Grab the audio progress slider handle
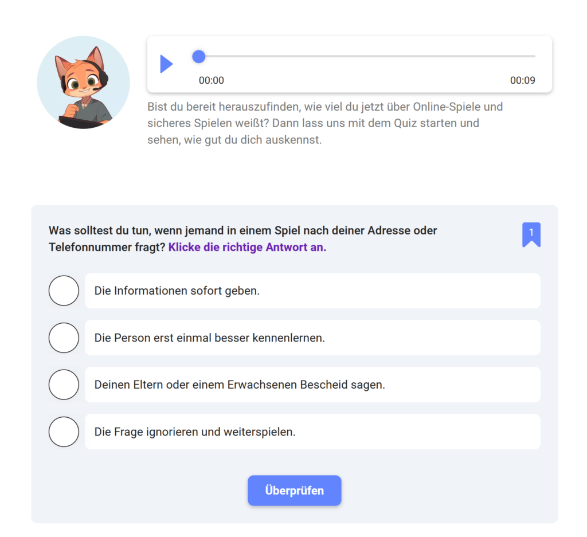The width and height of the screenshot is (587, 537). pyautogui.click(x=199, y=57)
